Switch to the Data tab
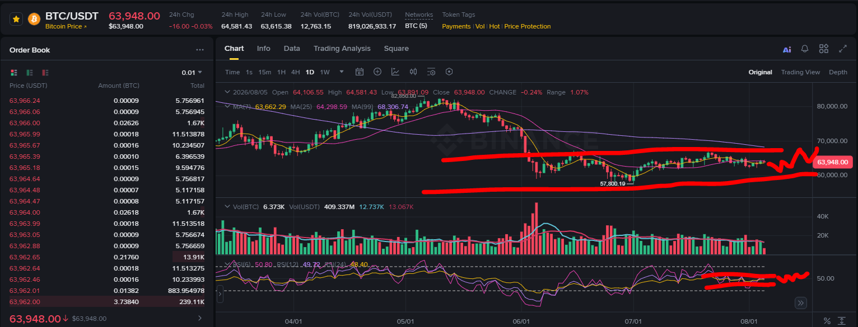The width and height of the screenshot is (858, 327). tap(292, 49)
